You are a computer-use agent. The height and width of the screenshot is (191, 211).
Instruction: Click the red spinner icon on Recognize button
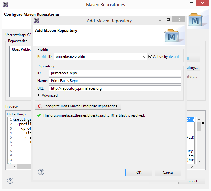(x=40, y=106)
